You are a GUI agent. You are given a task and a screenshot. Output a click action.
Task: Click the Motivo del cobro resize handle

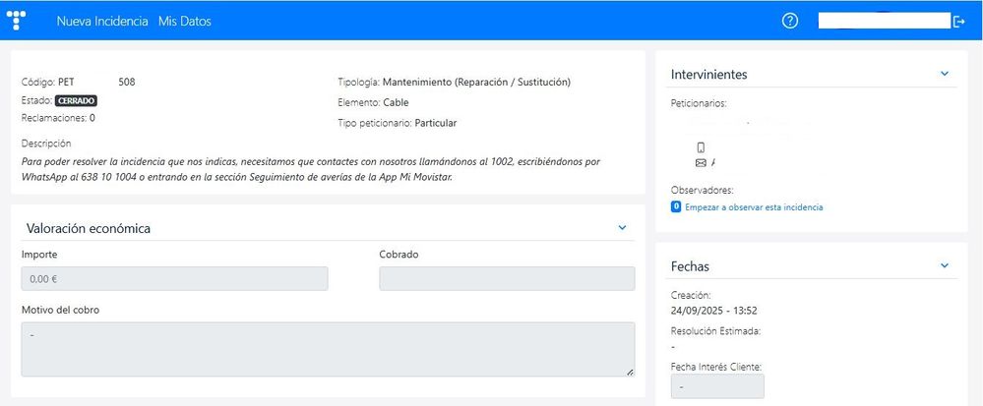[x=630, y=372]
